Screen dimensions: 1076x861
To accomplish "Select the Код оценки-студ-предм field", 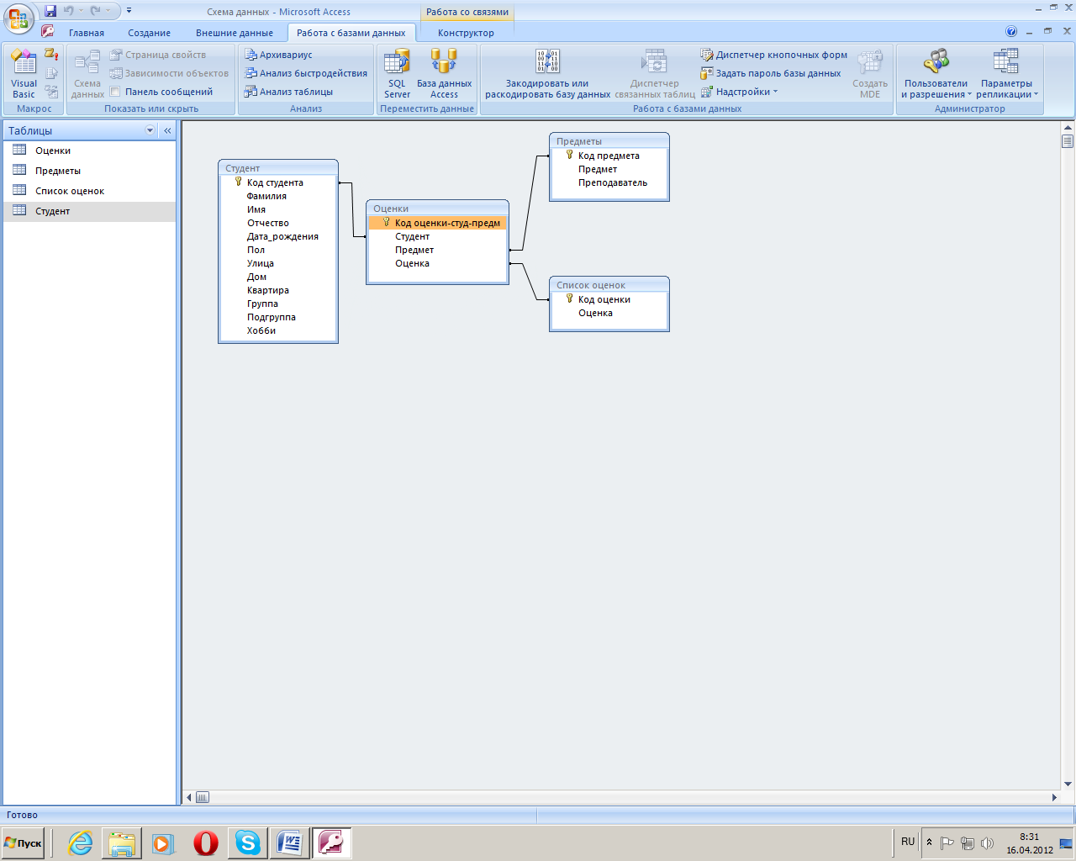I will 437,223.
